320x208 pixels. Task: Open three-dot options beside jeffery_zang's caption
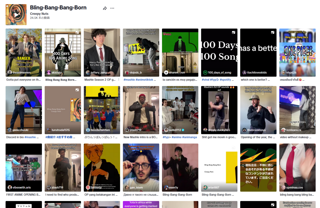[x=119, y=80]
